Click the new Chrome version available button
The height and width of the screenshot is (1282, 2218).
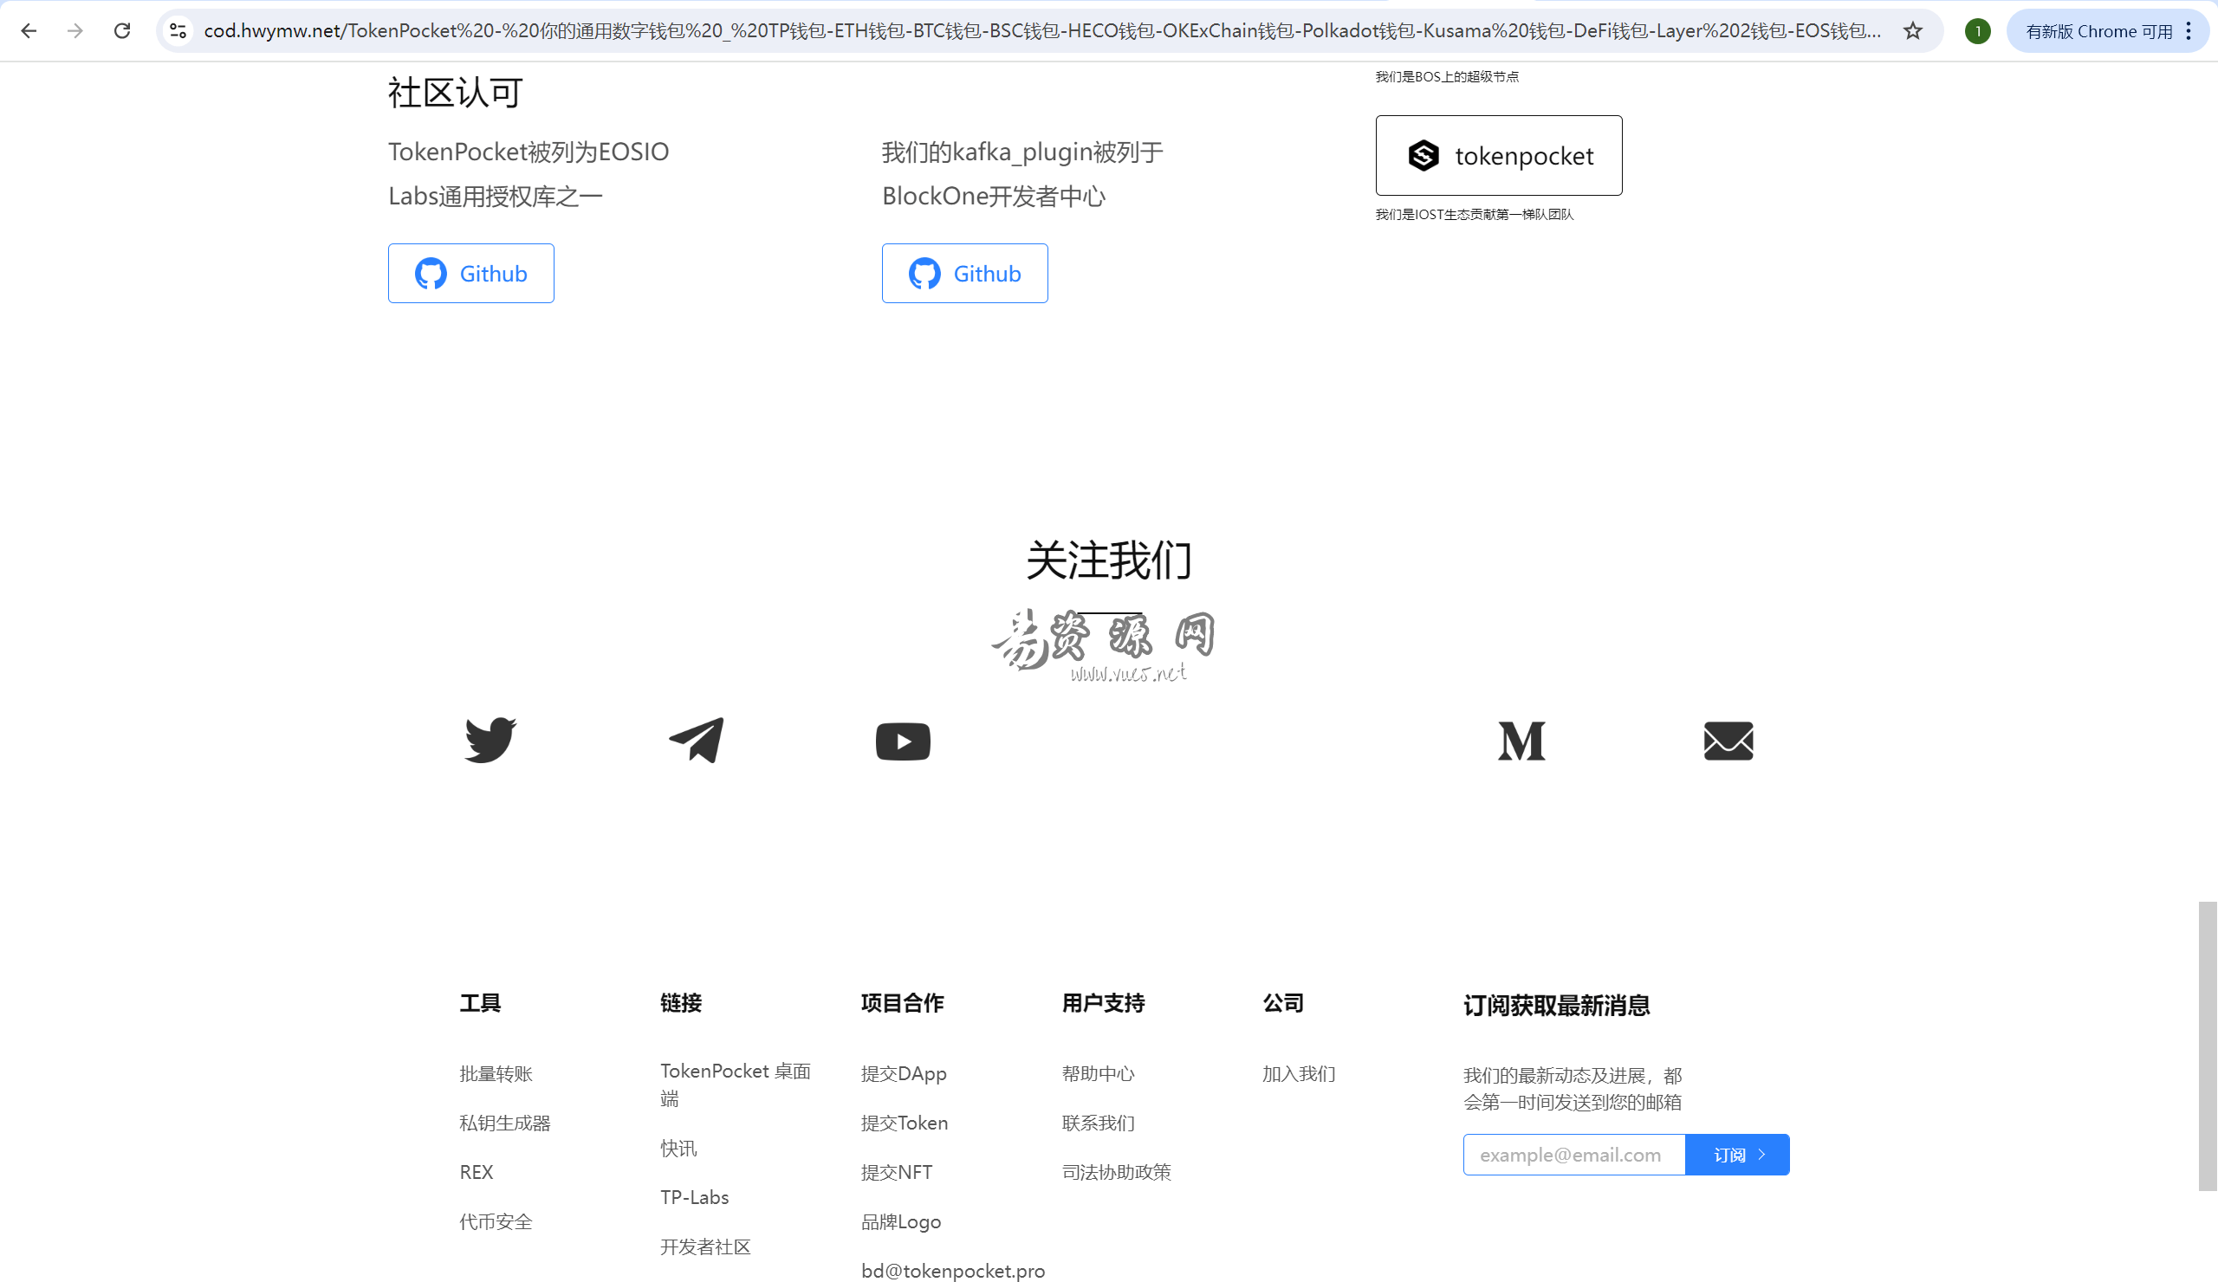tap(2098, 31)
